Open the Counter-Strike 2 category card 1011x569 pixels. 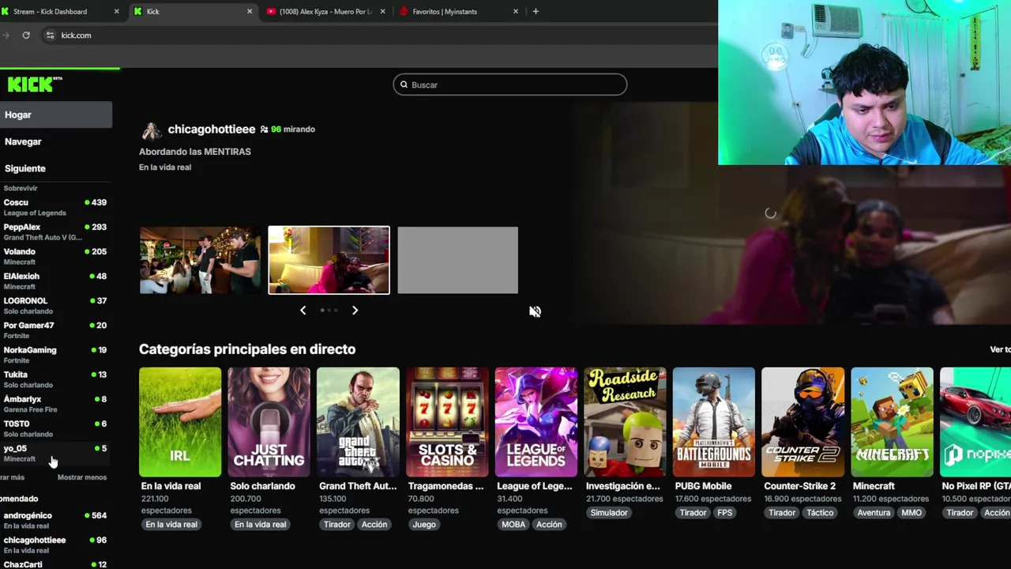click(803, 422)
